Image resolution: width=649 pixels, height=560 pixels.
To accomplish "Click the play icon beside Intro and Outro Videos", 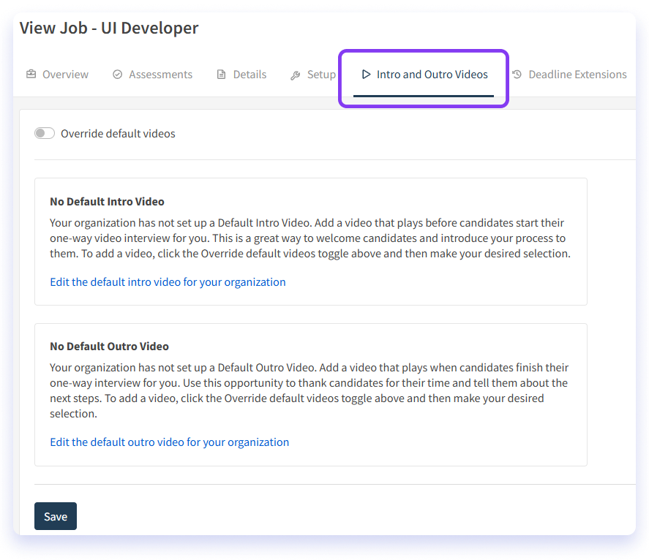I will 366,74.
